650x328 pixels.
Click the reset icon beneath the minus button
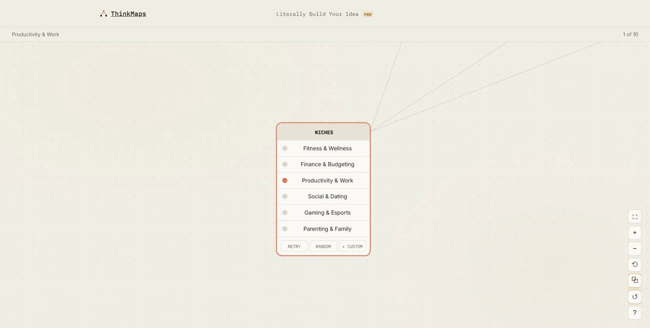click(x=635, y=264)
